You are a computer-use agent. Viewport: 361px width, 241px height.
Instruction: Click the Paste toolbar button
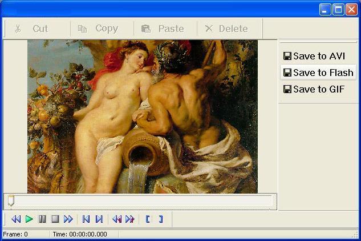click(x=165, y=29)
